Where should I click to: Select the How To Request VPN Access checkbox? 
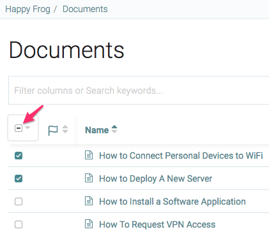[x=19, y=224]
